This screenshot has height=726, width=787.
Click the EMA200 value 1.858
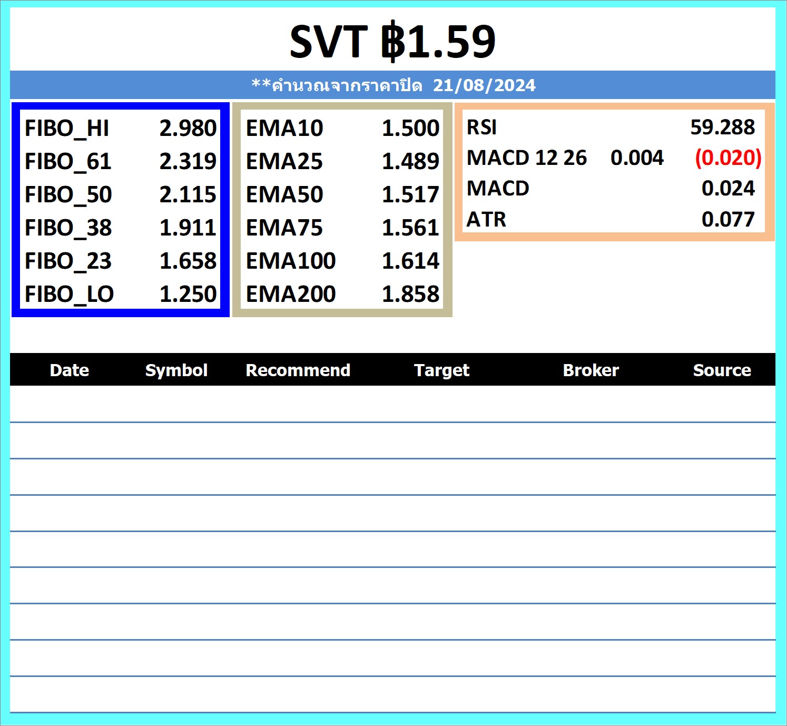(410, 294)
